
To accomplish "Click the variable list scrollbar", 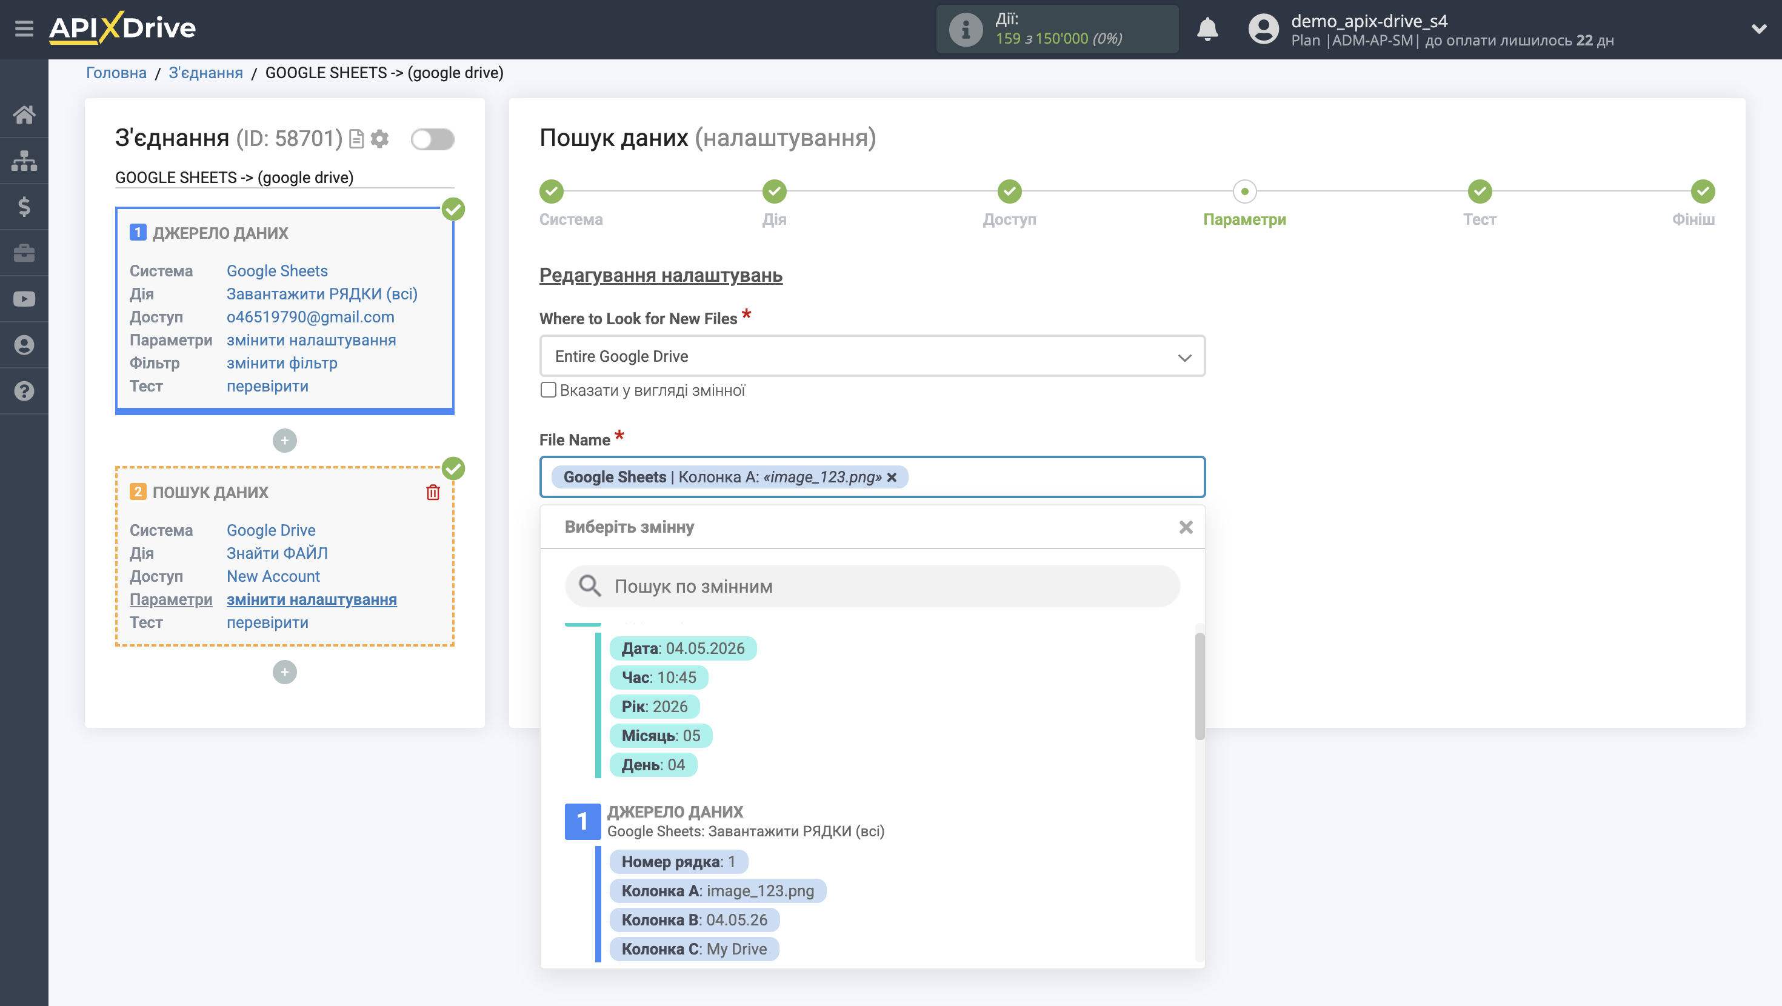I will (x=1200, y=687).
